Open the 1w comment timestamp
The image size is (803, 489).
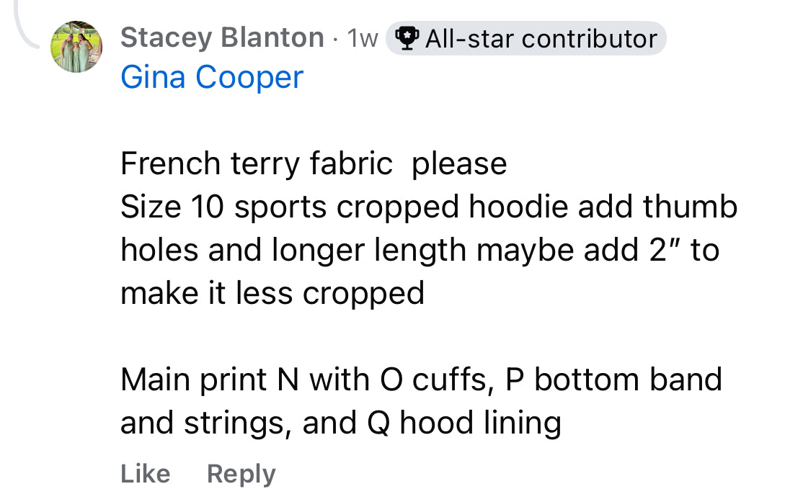[363, 38]
